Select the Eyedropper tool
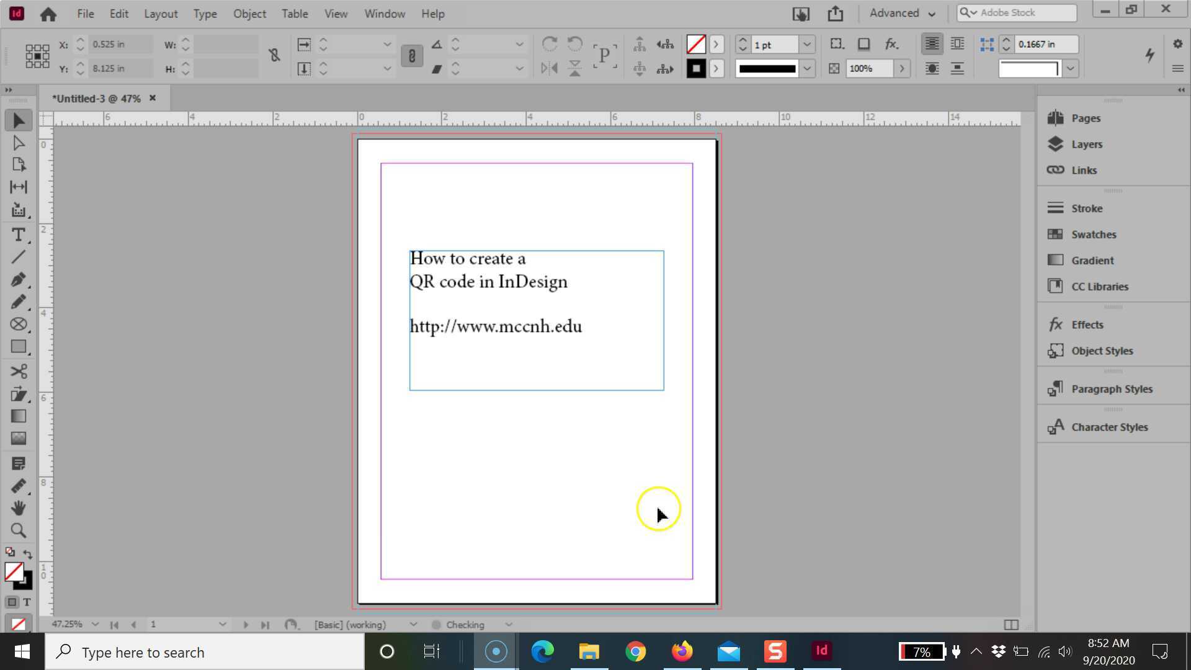 coord(18,486)
